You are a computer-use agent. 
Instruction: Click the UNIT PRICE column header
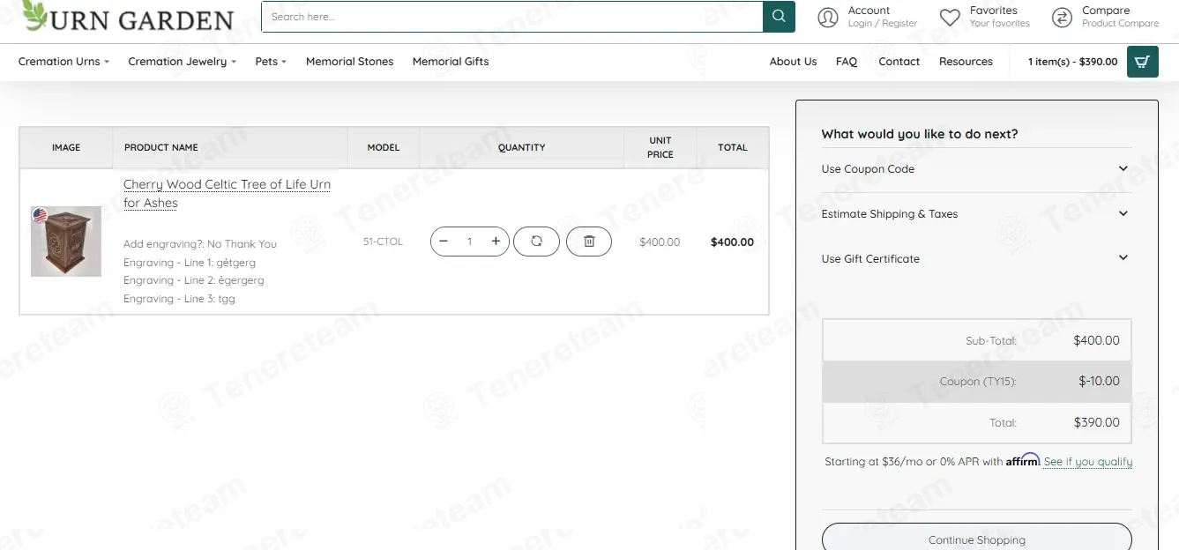(x=660, y=147)
